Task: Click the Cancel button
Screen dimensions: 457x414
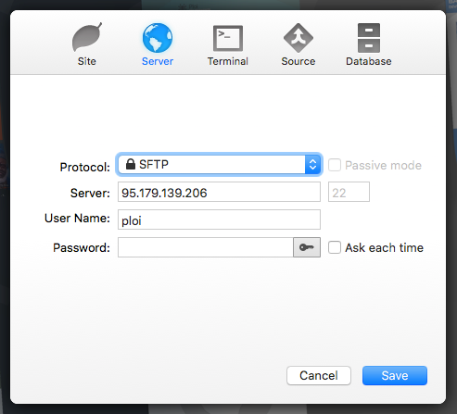Action: pos(319,376)
